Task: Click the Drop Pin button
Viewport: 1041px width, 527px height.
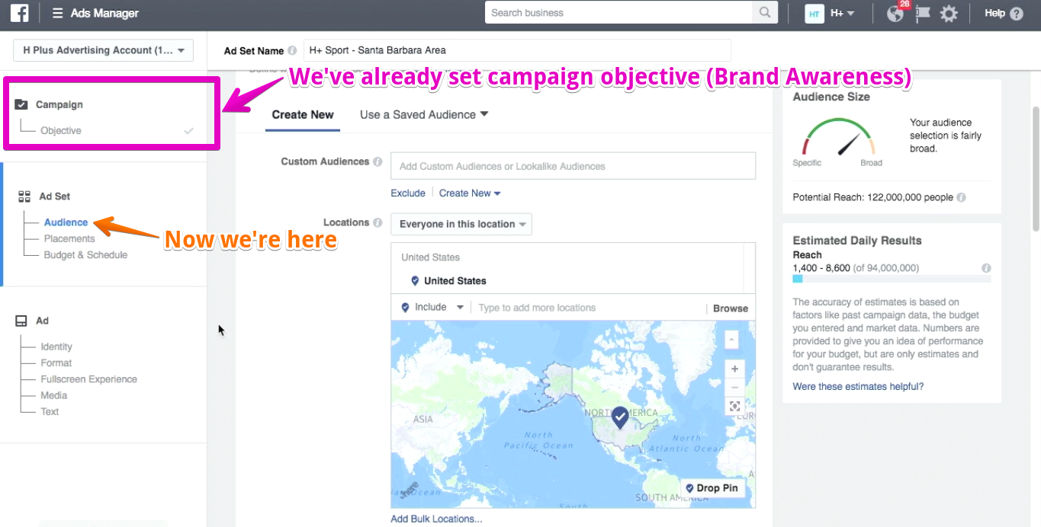Action: (712, 488)
